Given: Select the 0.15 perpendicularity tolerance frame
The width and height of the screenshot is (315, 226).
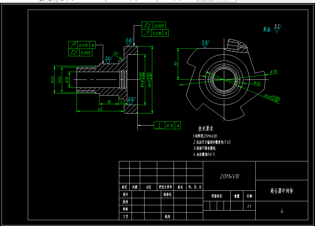Looking at the screenshot, I should click(x=167, y=126).
